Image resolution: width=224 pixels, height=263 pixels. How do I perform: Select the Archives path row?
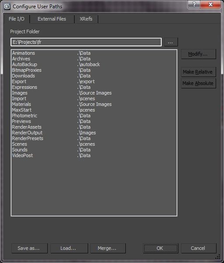coord(94,59)
